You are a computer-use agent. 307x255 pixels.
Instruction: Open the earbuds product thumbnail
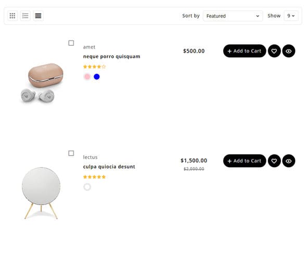coord(42,82)
